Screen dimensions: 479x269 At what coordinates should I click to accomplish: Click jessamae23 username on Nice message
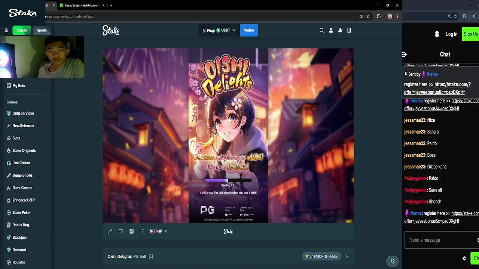point(415,120)
